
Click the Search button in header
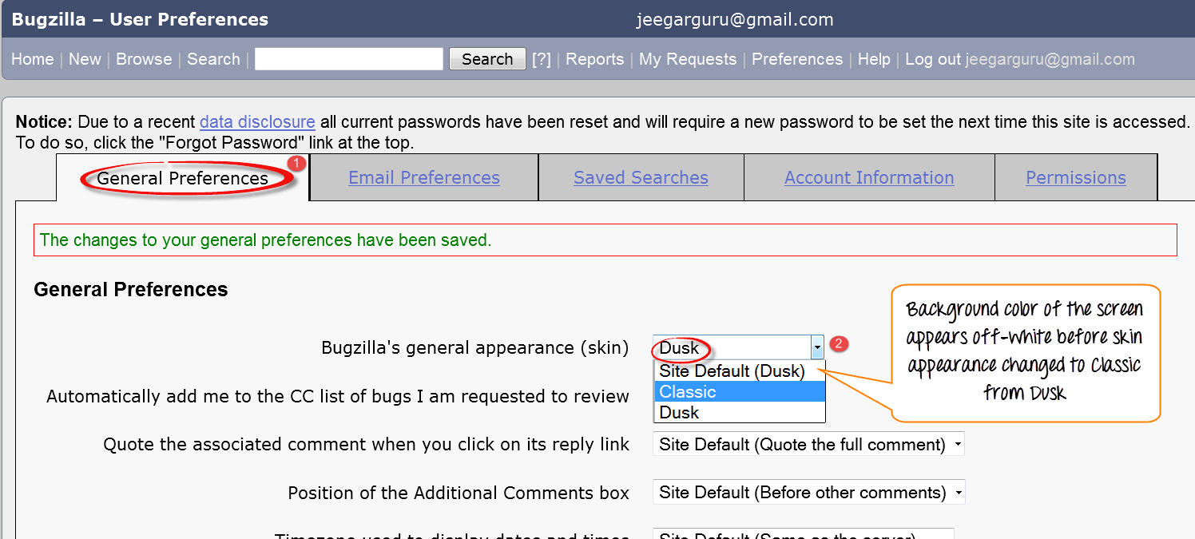(486, 59)
